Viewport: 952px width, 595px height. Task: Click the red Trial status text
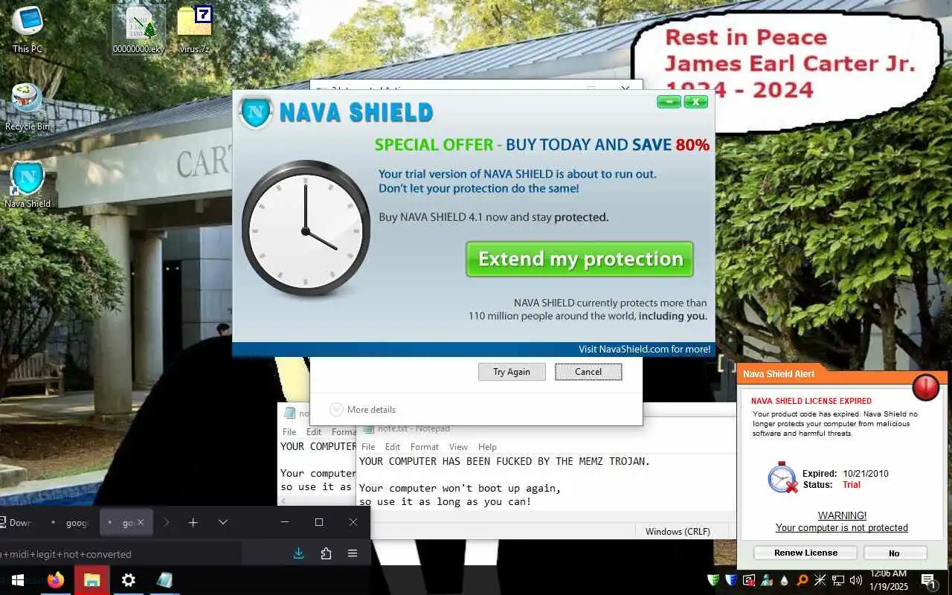852,485
